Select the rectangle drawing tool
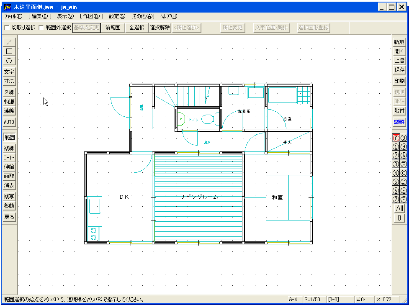The image size is (409, 305). 9,51
